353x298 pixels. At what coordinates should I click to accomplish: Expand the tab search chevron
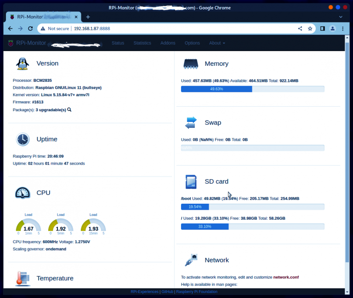tap(341, 17)
